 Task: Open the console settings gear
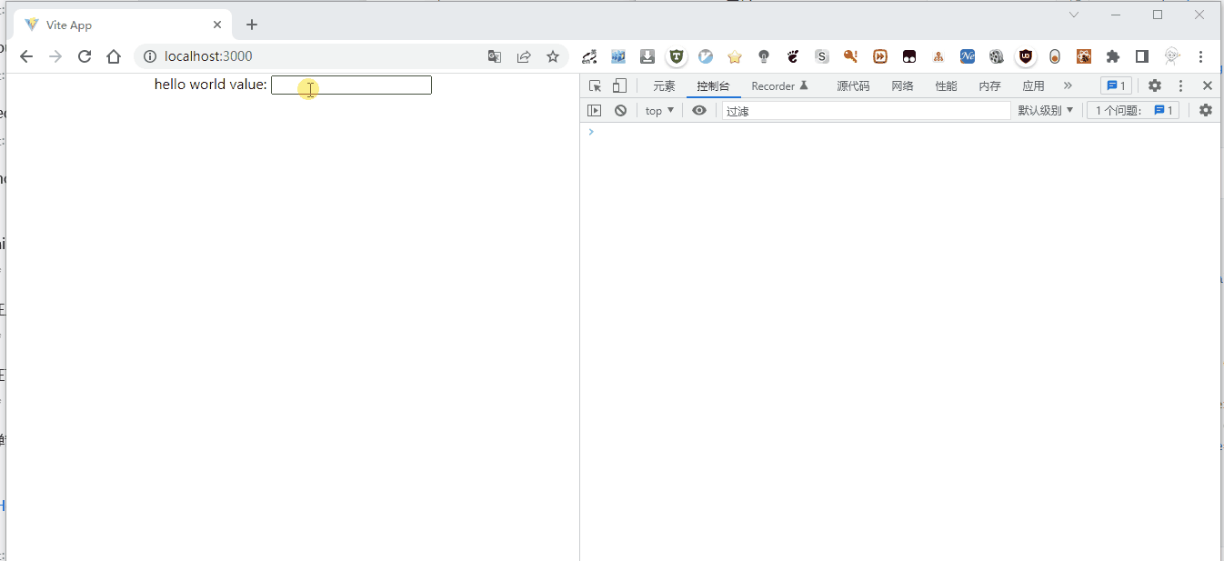point(1205,110)
